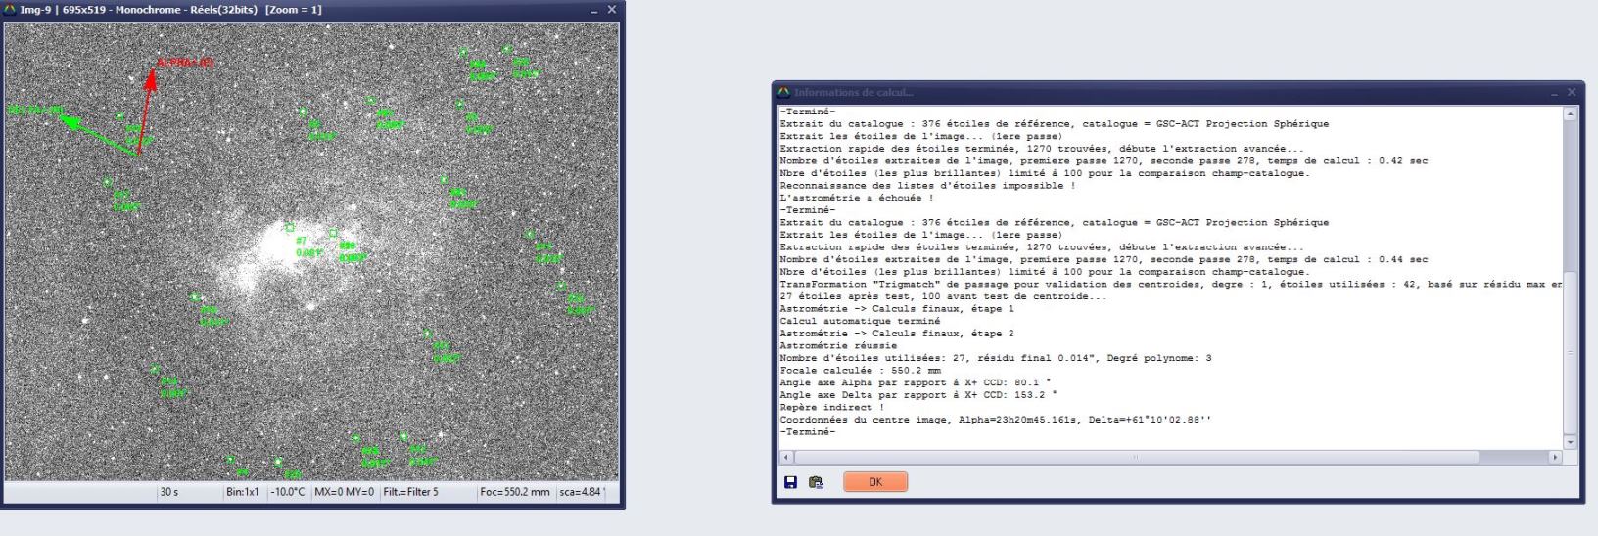This screenshot has width=1598, height=536.
Task: Click the save log floppy disk icon
Action: [x=790, y=482]
